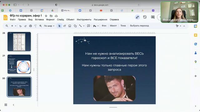Click the presenter collaboration icon
The height and width of the screenshot is (112, 200).
[x=137, y=17]
